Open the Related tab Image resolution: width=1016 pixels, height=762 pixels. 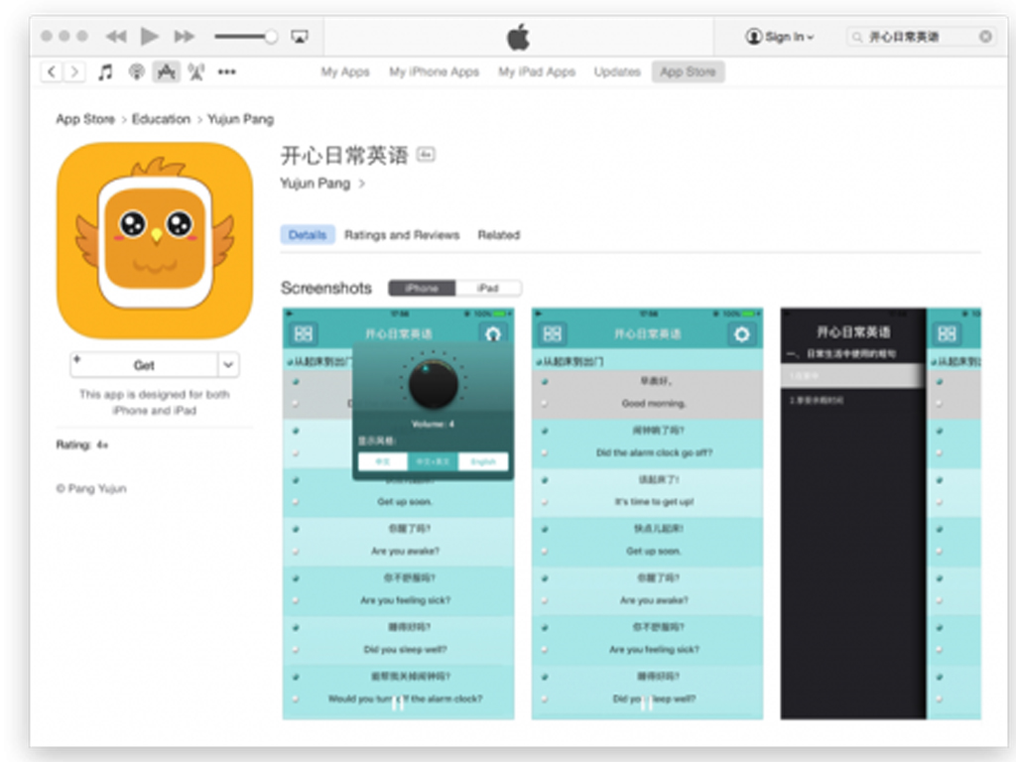499,234
